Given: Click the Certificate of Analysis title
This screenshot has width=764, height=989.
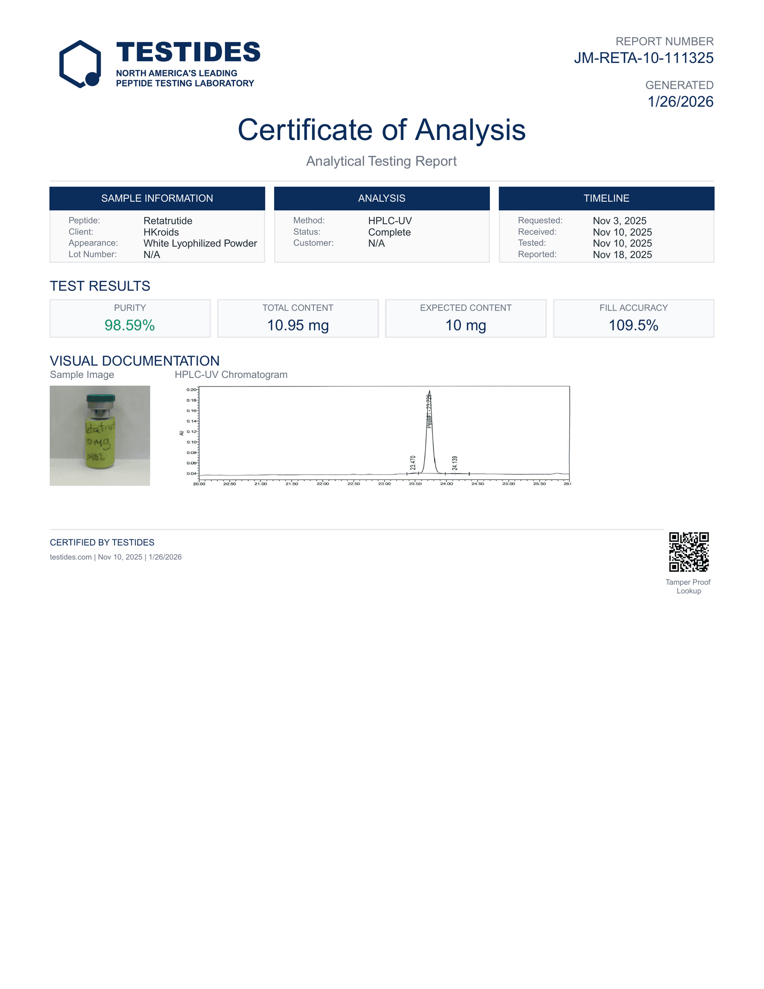Looking at the screenshot, I should pos(382,129).
